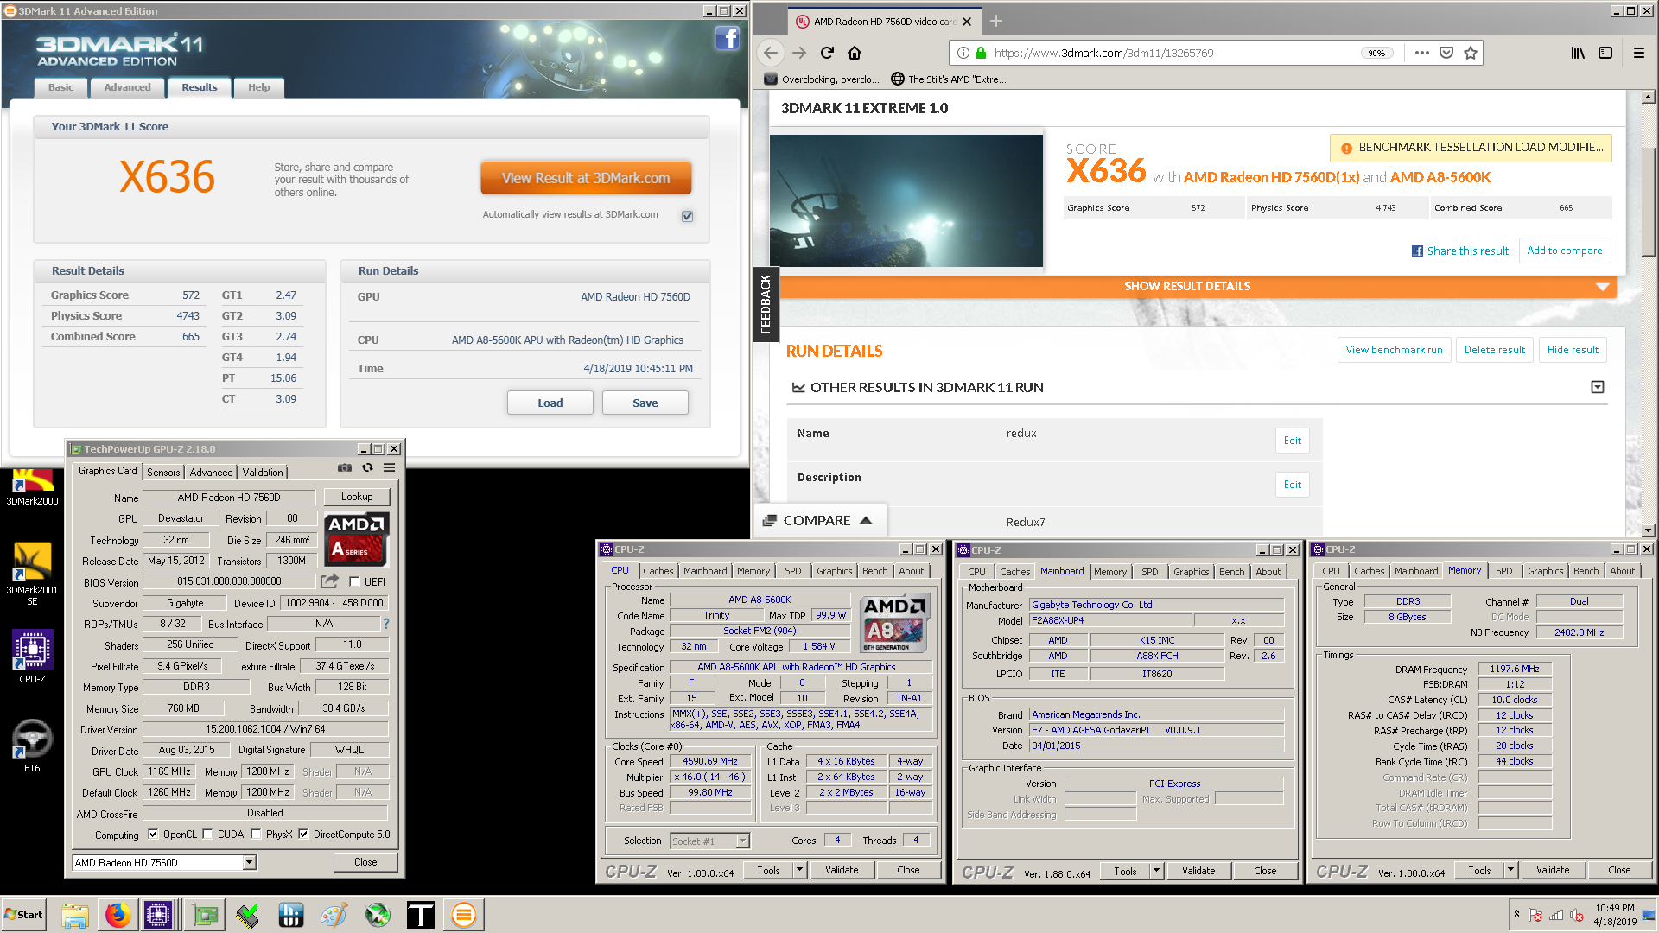
Task: Open the Firefox application menu
Action: pos(1638,53)
